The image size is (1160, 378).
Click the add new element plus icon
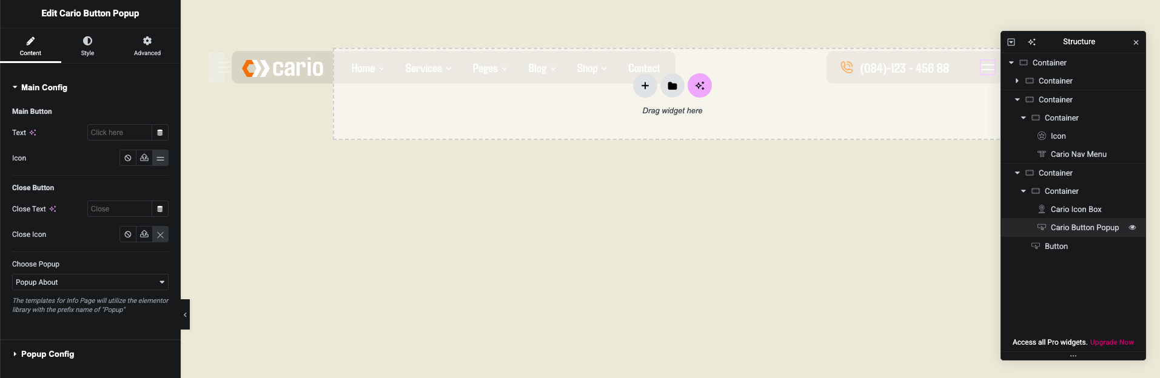(x=645, y=86)
